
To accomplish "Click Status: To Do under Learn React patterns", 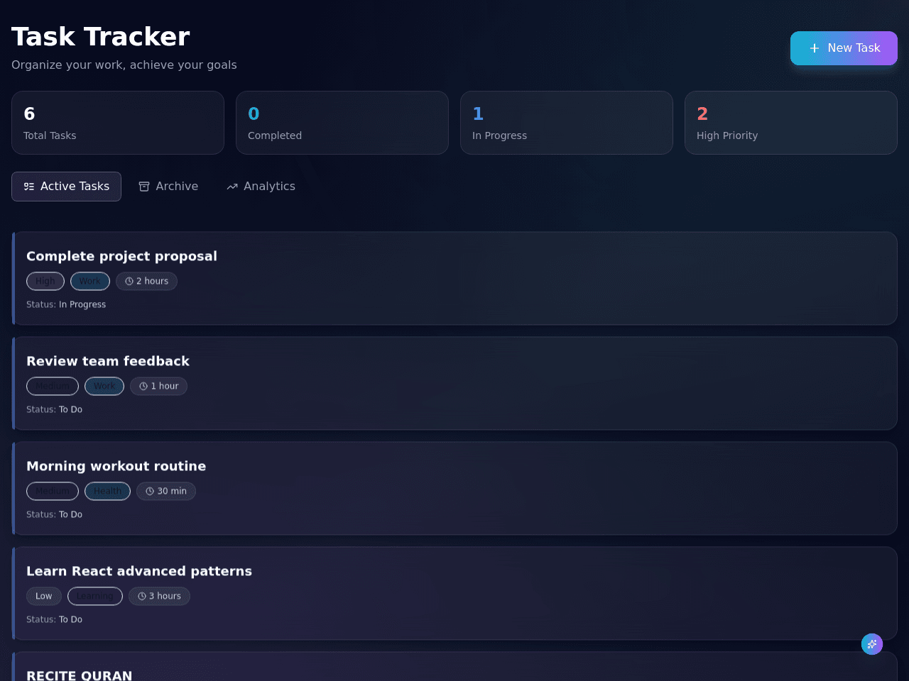I will 54,620.
